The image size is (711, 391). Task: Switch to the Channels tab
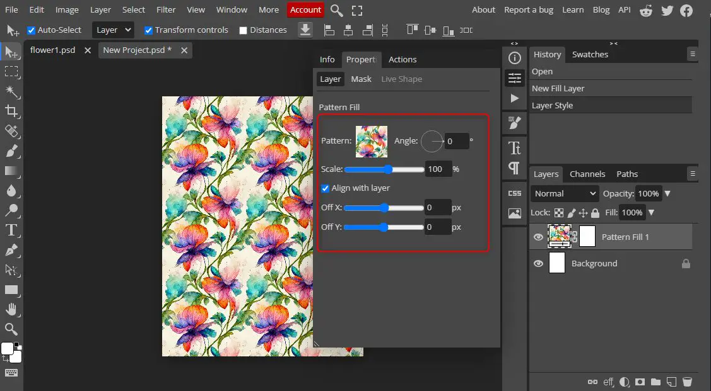click(587, 174)
